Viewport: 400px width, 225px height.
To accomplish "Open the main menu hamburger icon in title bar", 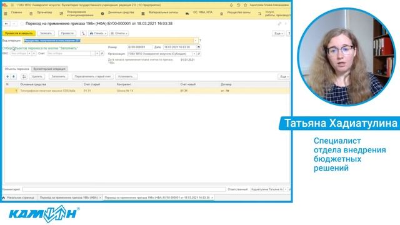I will coord(12,5).
